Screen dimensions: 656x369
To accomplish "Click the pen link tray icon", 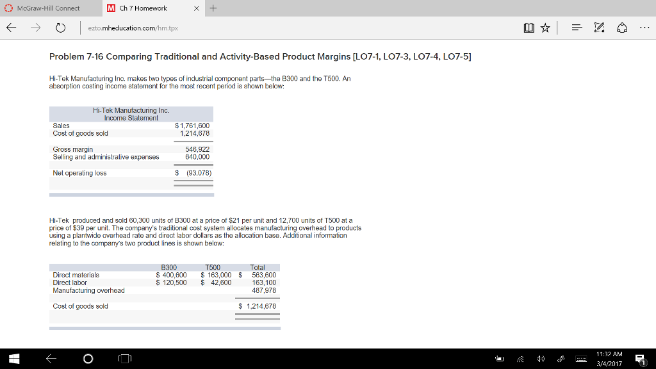I will 561,359.
